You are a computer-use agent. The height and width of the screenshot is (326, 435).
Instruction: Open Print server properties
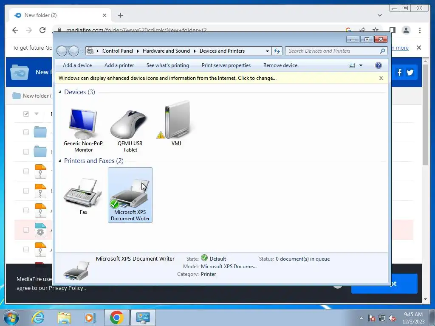(x=226, y=65)
